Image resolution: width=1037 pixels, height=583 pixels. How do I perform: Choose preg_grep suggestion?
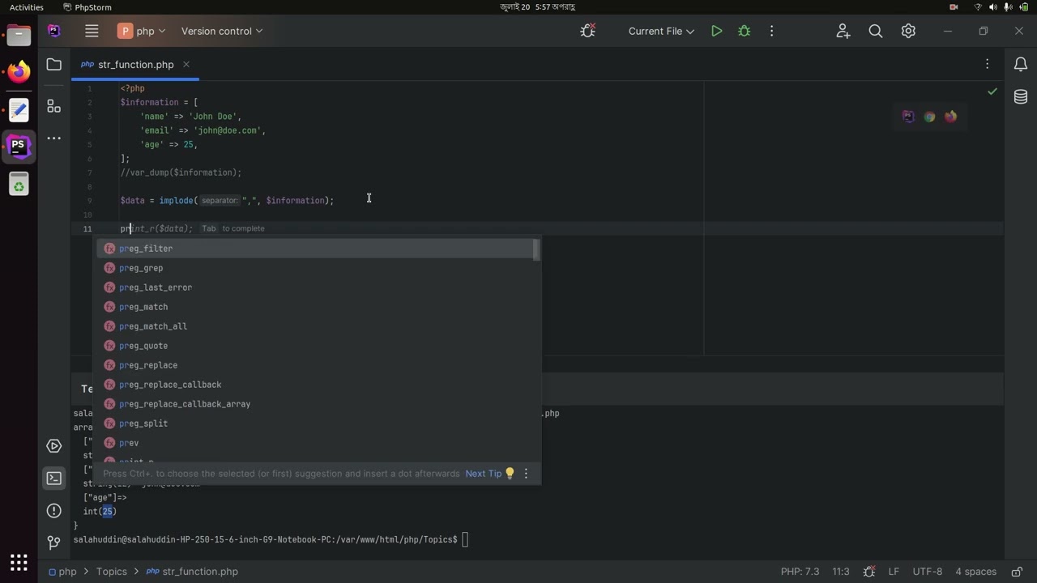314,268
